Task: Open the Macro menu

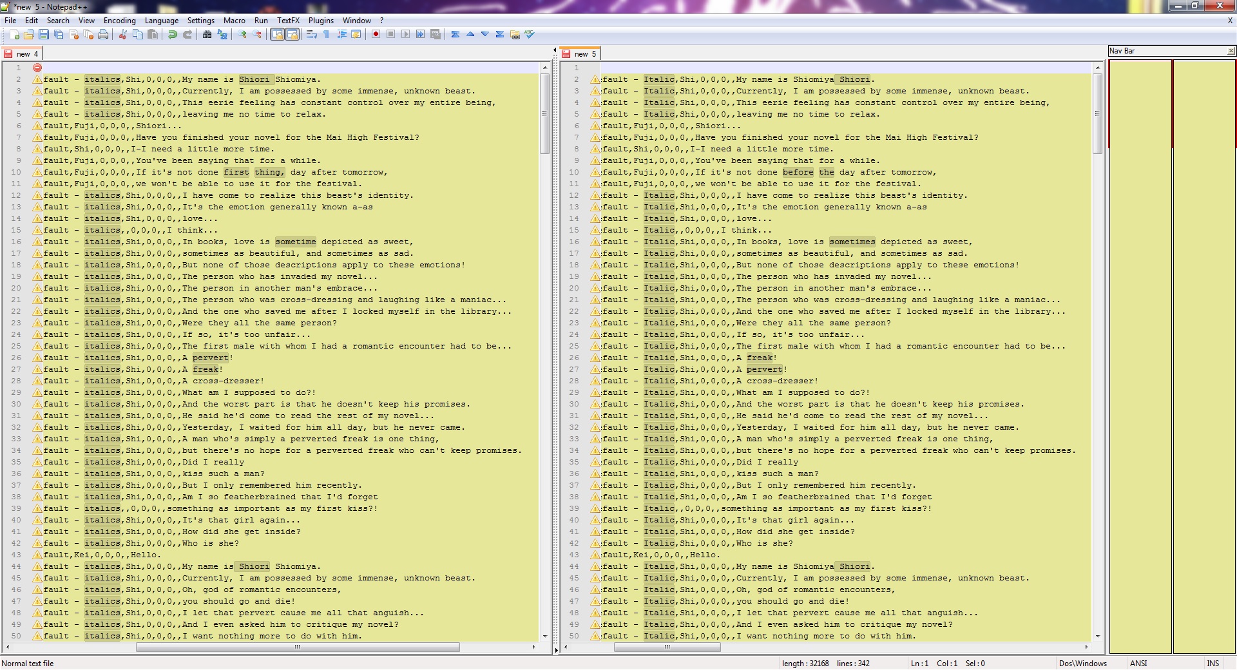Action: (x=235, y=21)
